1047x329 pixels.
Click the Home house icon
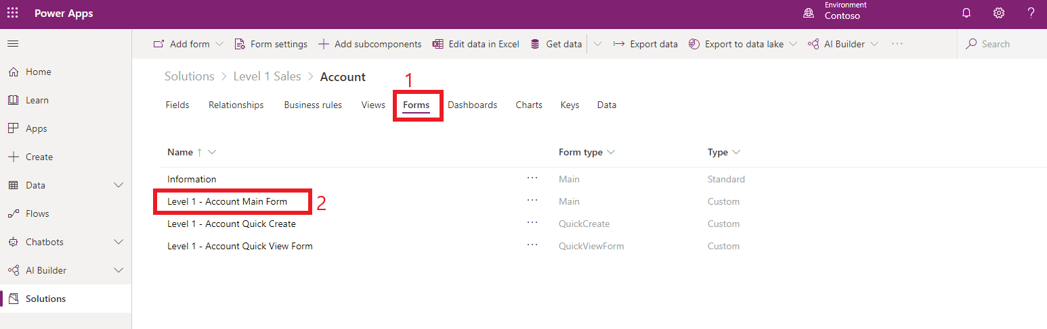click(13, 72)
